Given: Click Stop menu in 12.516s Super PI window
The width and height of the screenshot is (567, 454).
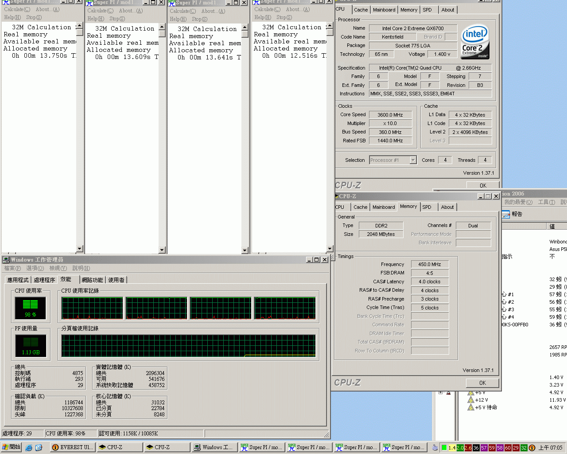Looking at the screenshot, I should click(x=284, y=17).
